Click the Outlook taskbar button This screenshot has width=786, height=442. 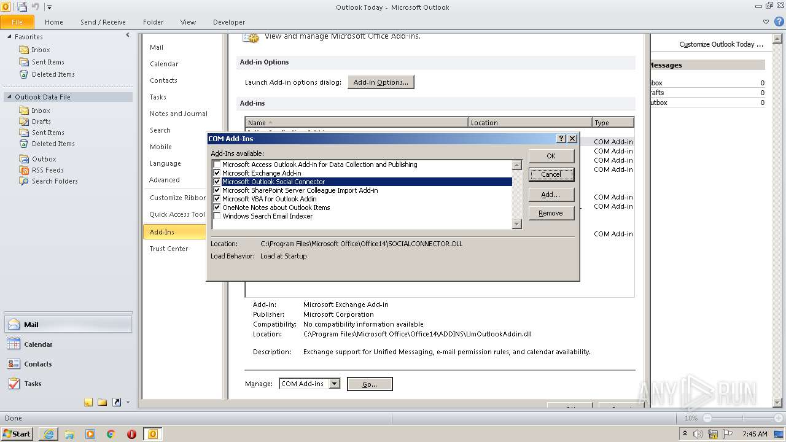[x=153, y=434]
